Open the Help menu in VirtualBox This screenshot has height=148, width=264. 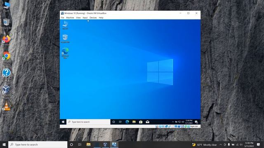[x=101, y=18]
